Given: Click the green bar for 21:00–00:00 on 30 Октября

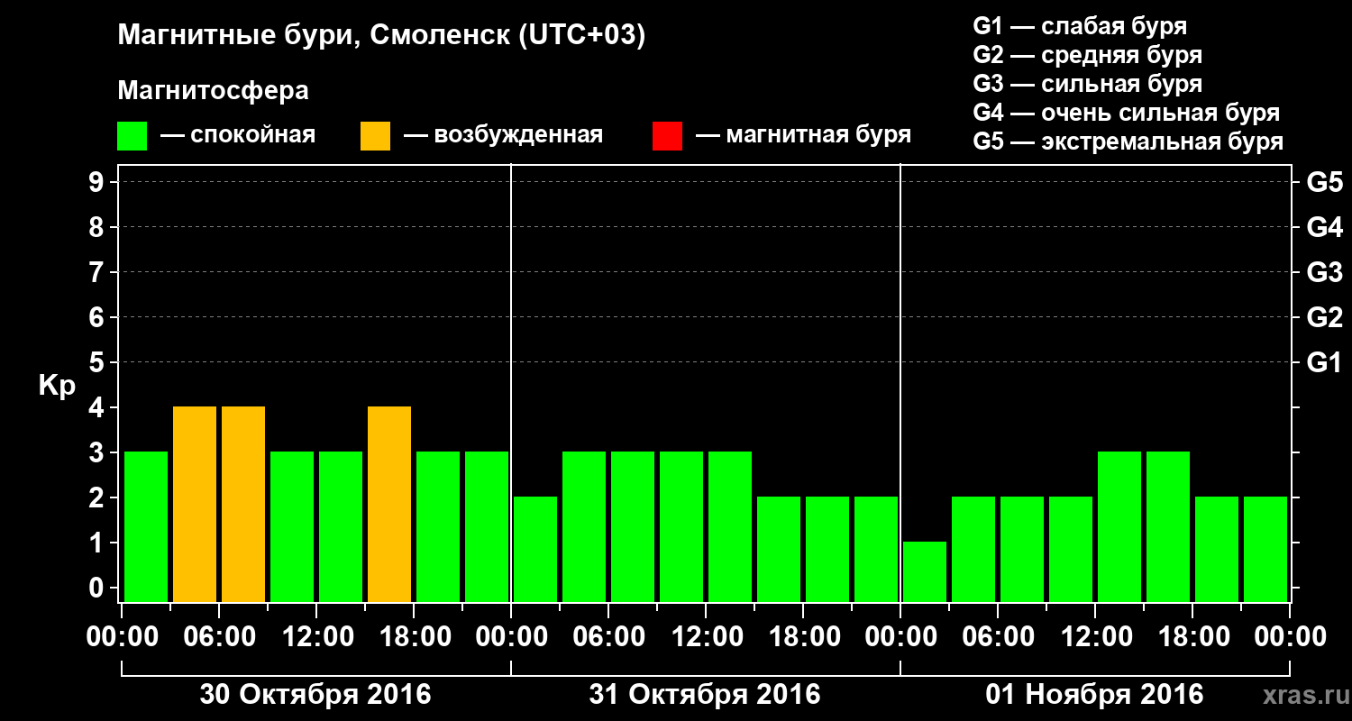Looking at the screenshot, I should [487, 526].
